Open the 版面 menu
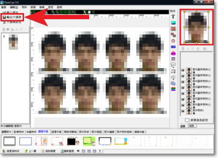Viewport: 218px width, 158px height. coord(33,7)
